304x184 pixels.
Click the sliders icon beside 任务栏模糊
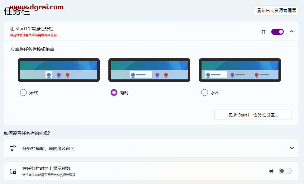coord(13,148)
